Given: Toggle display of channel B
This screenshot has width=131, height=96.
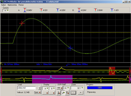Looking at the screenshot, I should coord(52,88).
